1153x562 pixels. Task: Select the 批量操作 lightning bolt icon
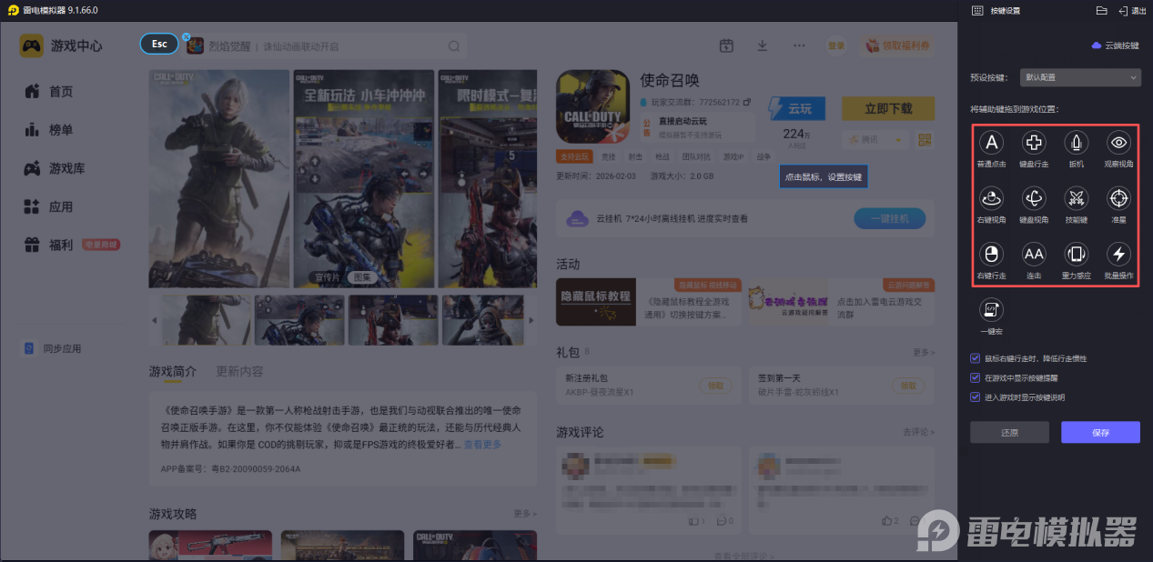pyautogui.click(x=1118, y=254)
